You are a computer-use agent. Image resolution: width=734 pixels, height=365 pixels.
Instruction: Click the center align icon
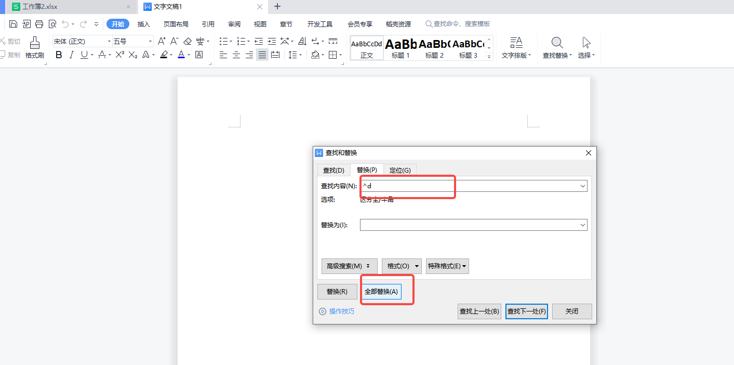point(236,55)
